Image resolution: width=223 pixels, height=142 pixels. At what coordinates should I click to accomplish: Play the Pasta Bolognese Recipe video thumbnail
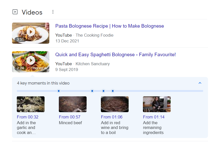[x=31, y=33]
